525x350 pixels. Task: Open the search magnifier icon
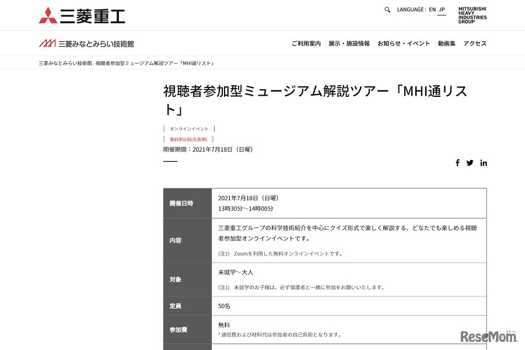(387, 10)
